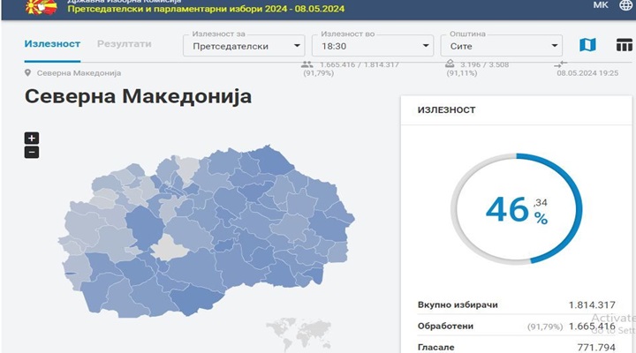Screen dimensions: 636x353
Task: Zoom in the map with plus
Action: coord(32,138)
